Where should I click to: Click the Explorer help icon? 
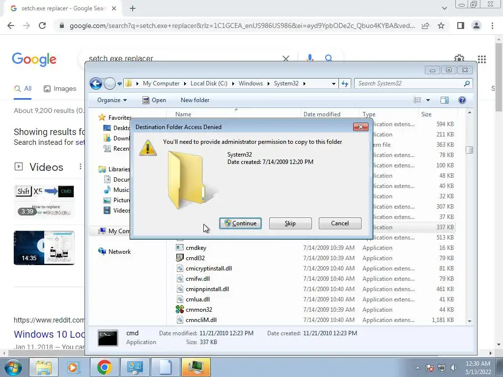pyautogui.click(x=462, y=100)
